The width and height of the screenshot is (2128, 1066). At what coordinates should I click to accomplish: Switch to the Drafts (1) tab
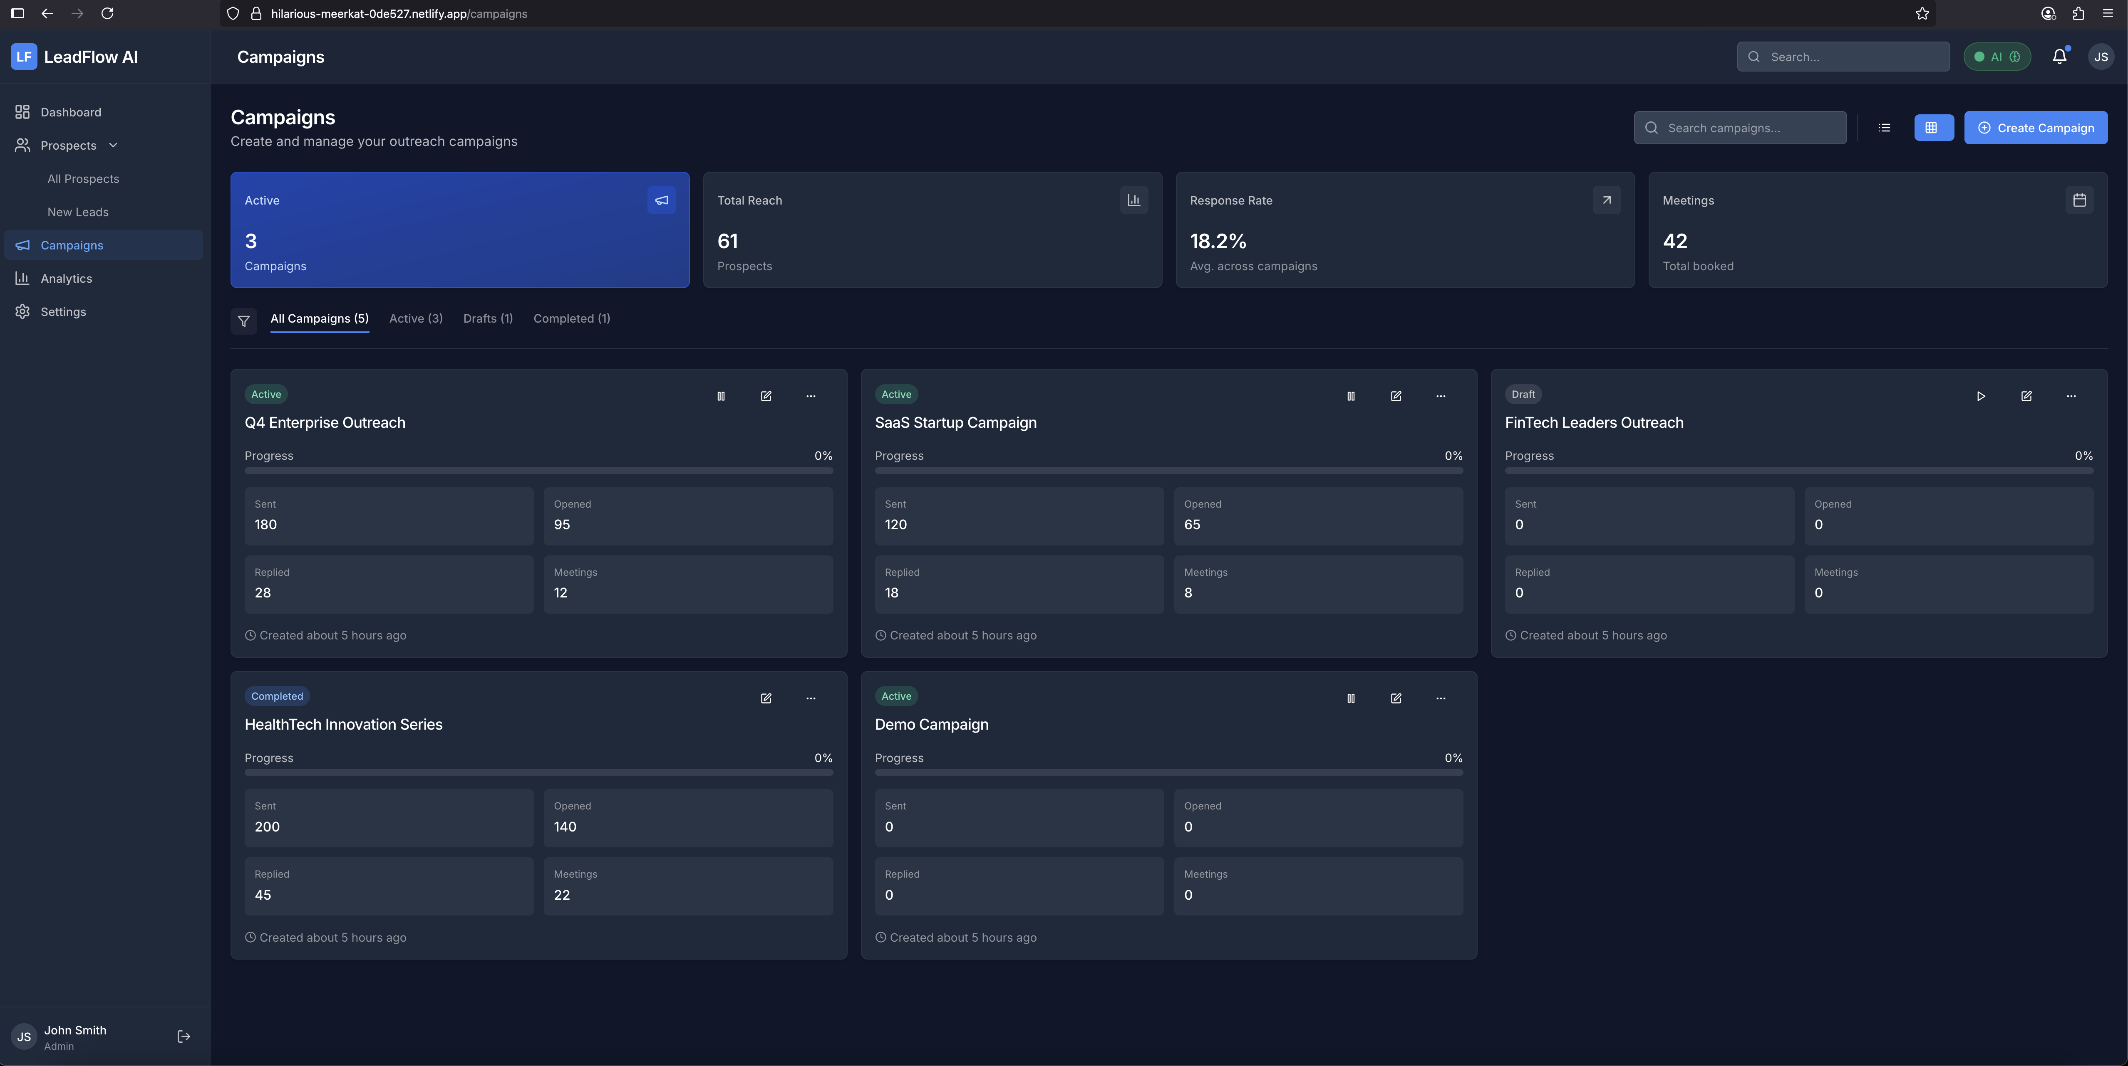487,318
